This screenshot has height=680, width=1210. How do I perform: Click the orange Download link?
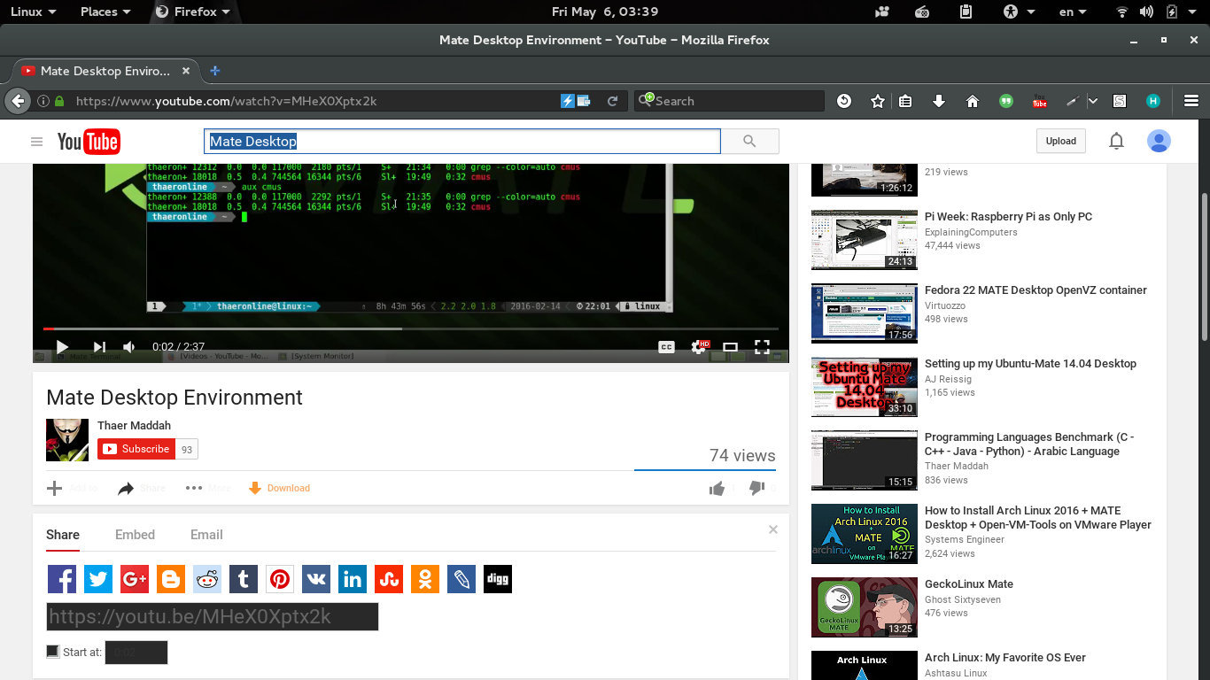280,488
